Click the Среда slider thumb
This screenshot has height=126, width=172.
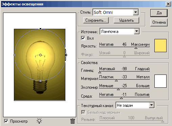121,98
